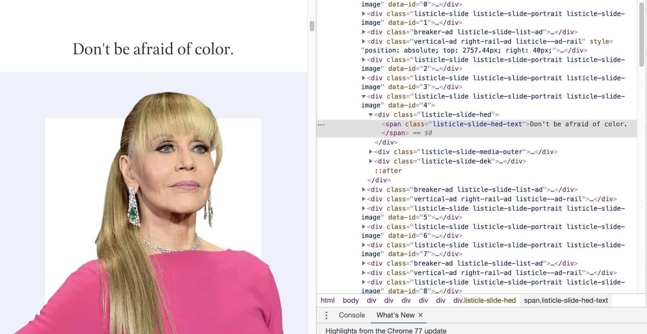This screenshot has width=647, height=334.
Task: Expand the vertical-ad div with absolute position style
Action: (363, 41)
